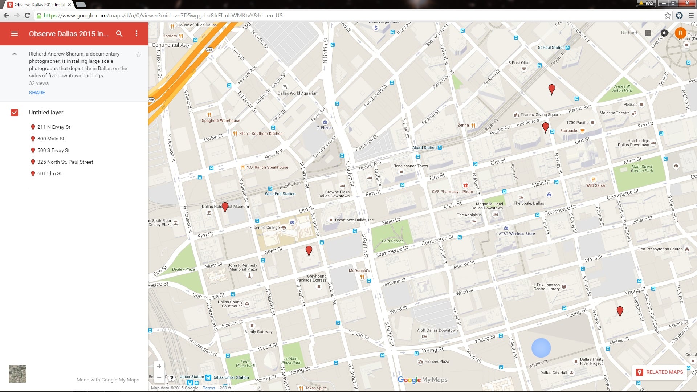Click Main Street Garden Park label
The width and height of the screenshot is (697, 392).
tap(642, 168)
